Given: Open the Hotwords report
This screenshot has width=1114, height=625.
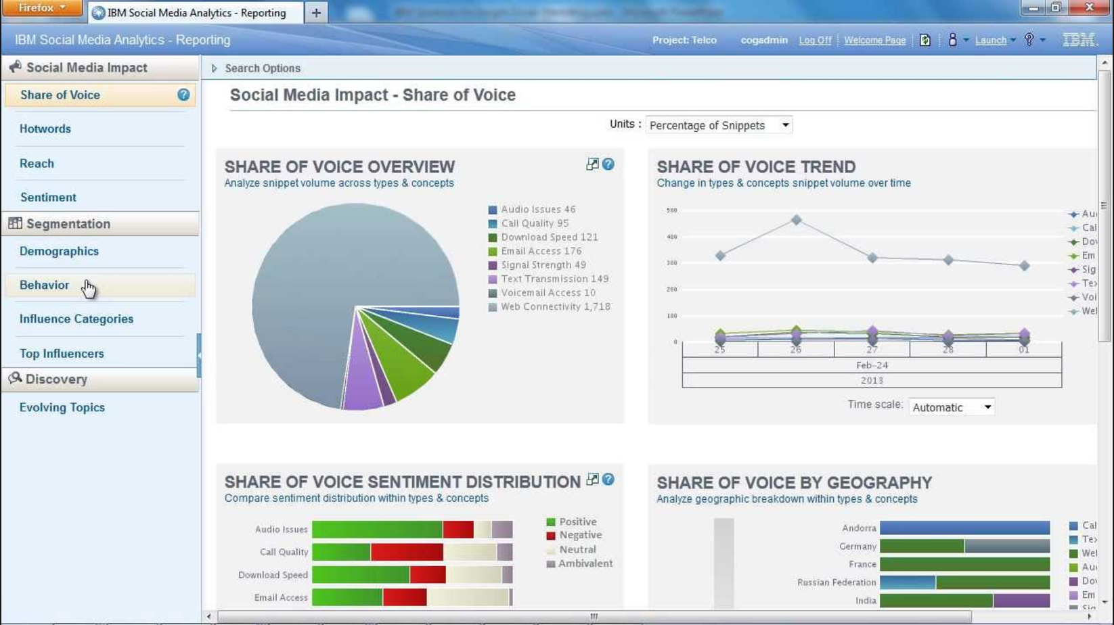Looking at the screenshot, I should [45, 129].
